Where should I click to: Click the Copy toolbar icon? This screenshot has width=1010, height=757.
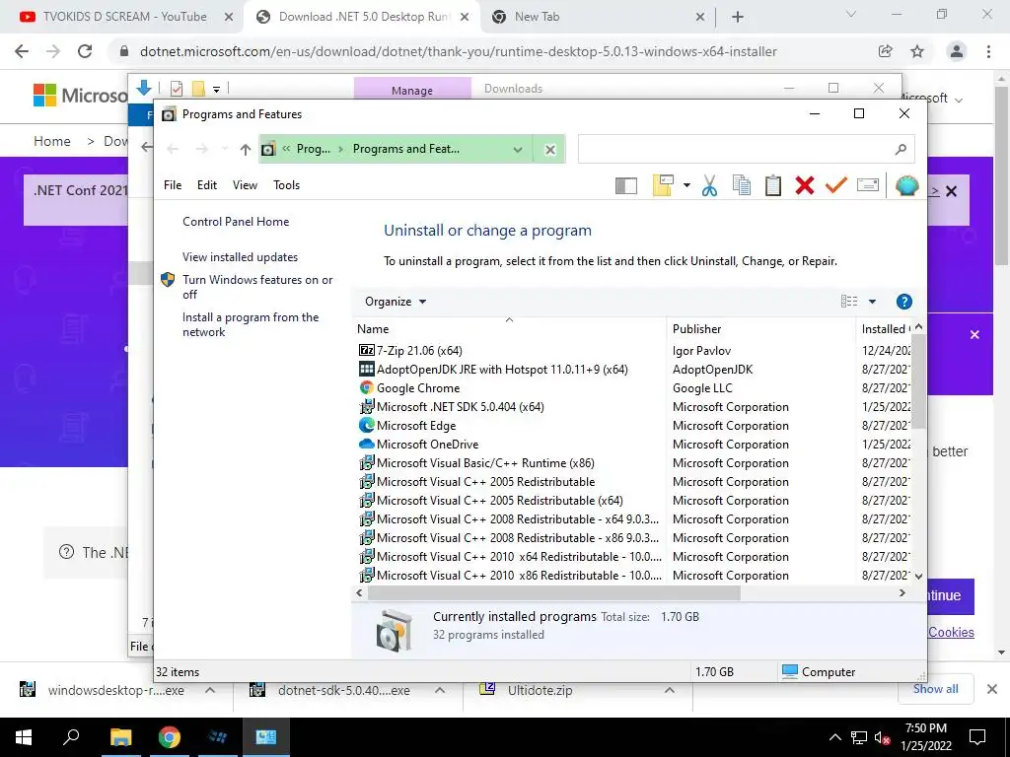tap(742, 185)
